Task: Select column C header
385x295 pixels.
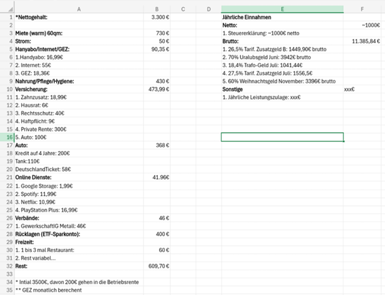Action: pos(183,9)
